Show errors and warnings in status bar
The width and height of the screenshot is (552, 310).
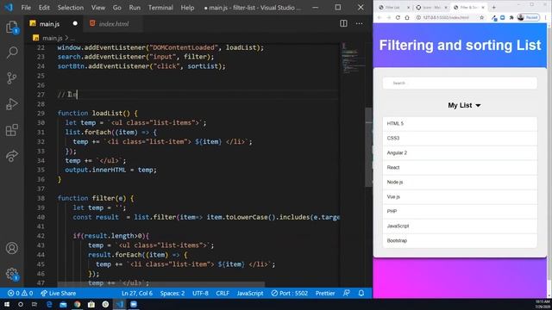tap(21, 293)
